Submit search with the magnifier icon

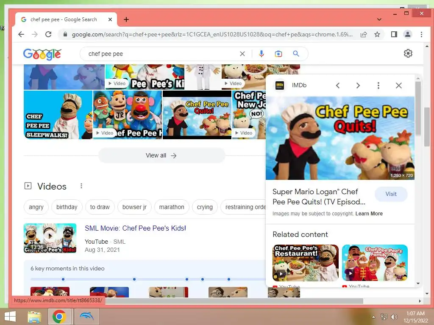tap(296, 54)
